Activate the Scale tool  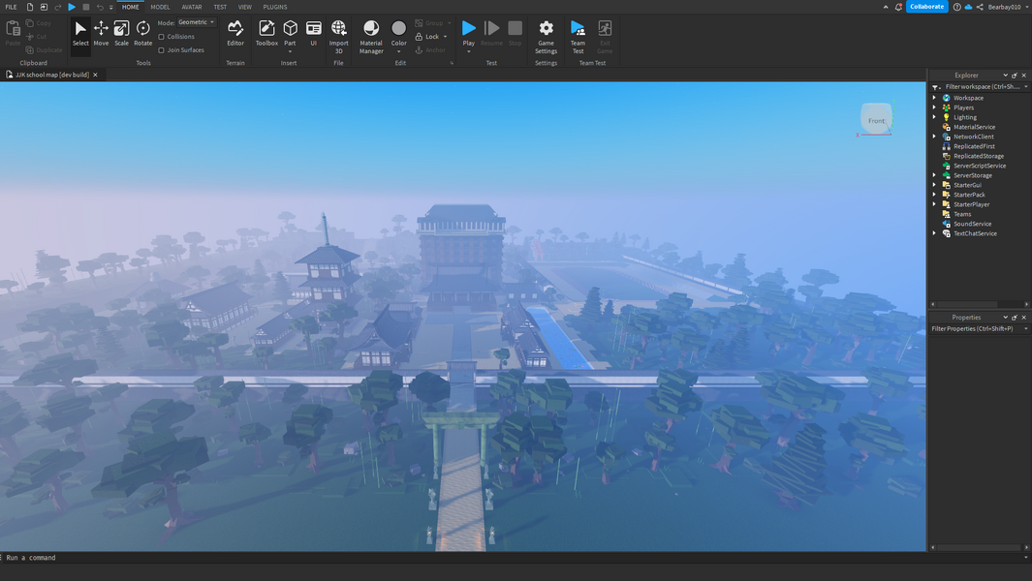coord(122,34)
